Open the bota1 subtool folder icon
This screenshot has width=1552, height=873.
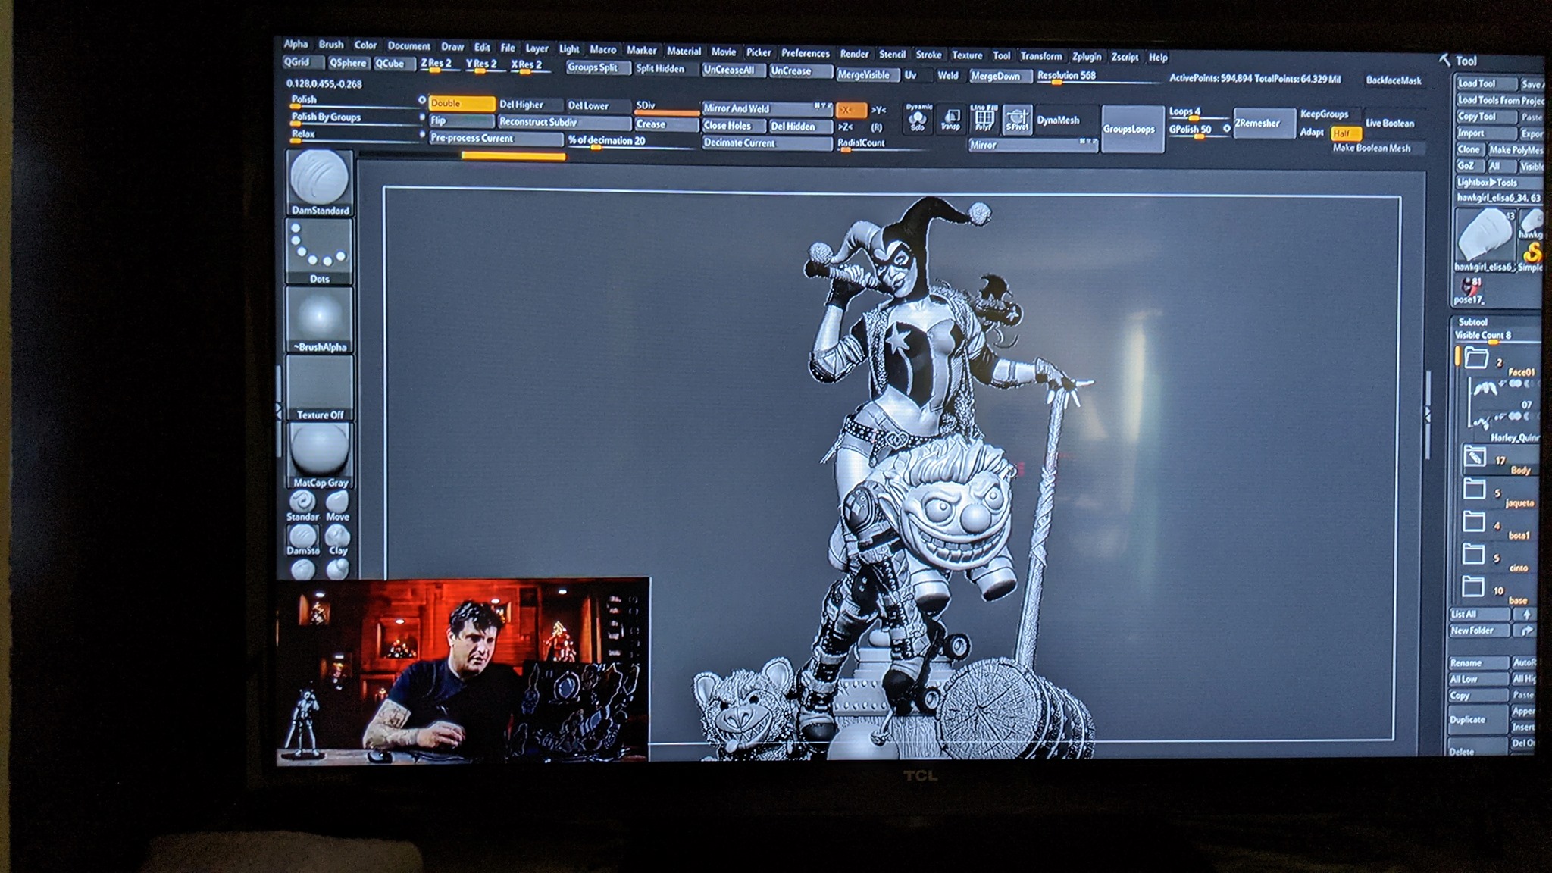(x=1473, y=521)
